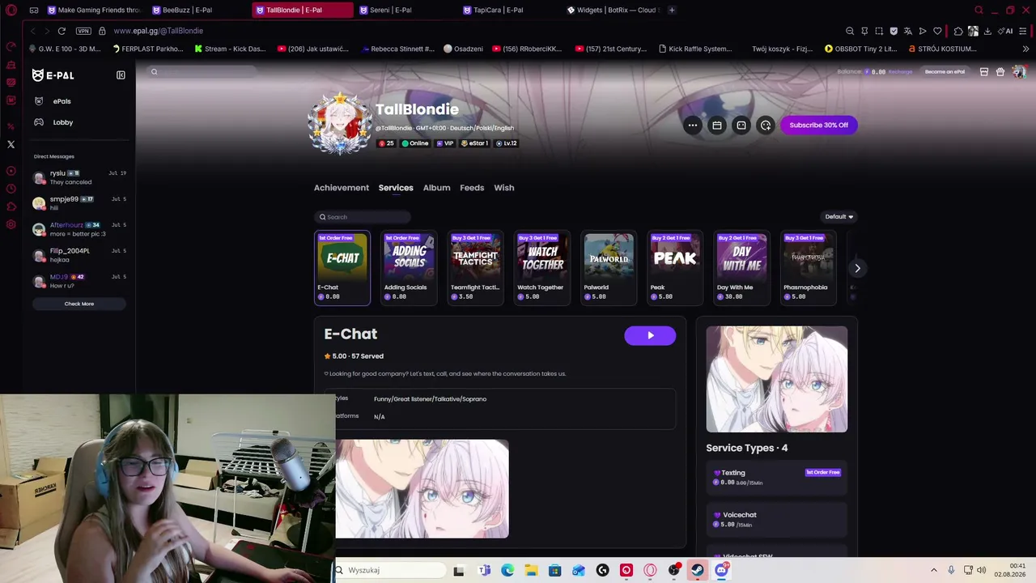Open Stream - Kick Dashboard bookmark
This screenshot has height=583, width=1036.
(231, 49)
